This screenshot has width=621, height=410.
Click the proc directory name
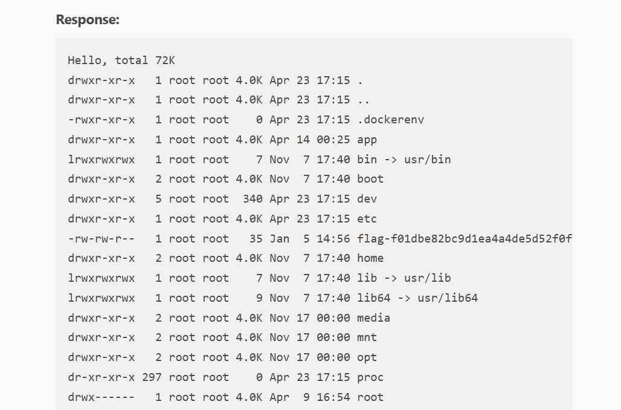pos(370,377)
